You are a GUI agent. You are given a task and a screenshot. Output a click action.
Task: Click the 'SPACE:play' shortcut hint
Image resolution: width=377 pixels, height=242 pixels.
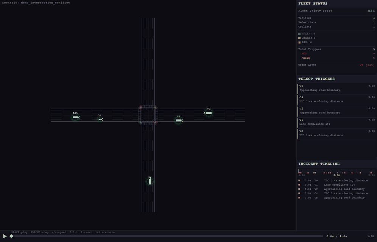pyautogui.click(x=19, y=233)
